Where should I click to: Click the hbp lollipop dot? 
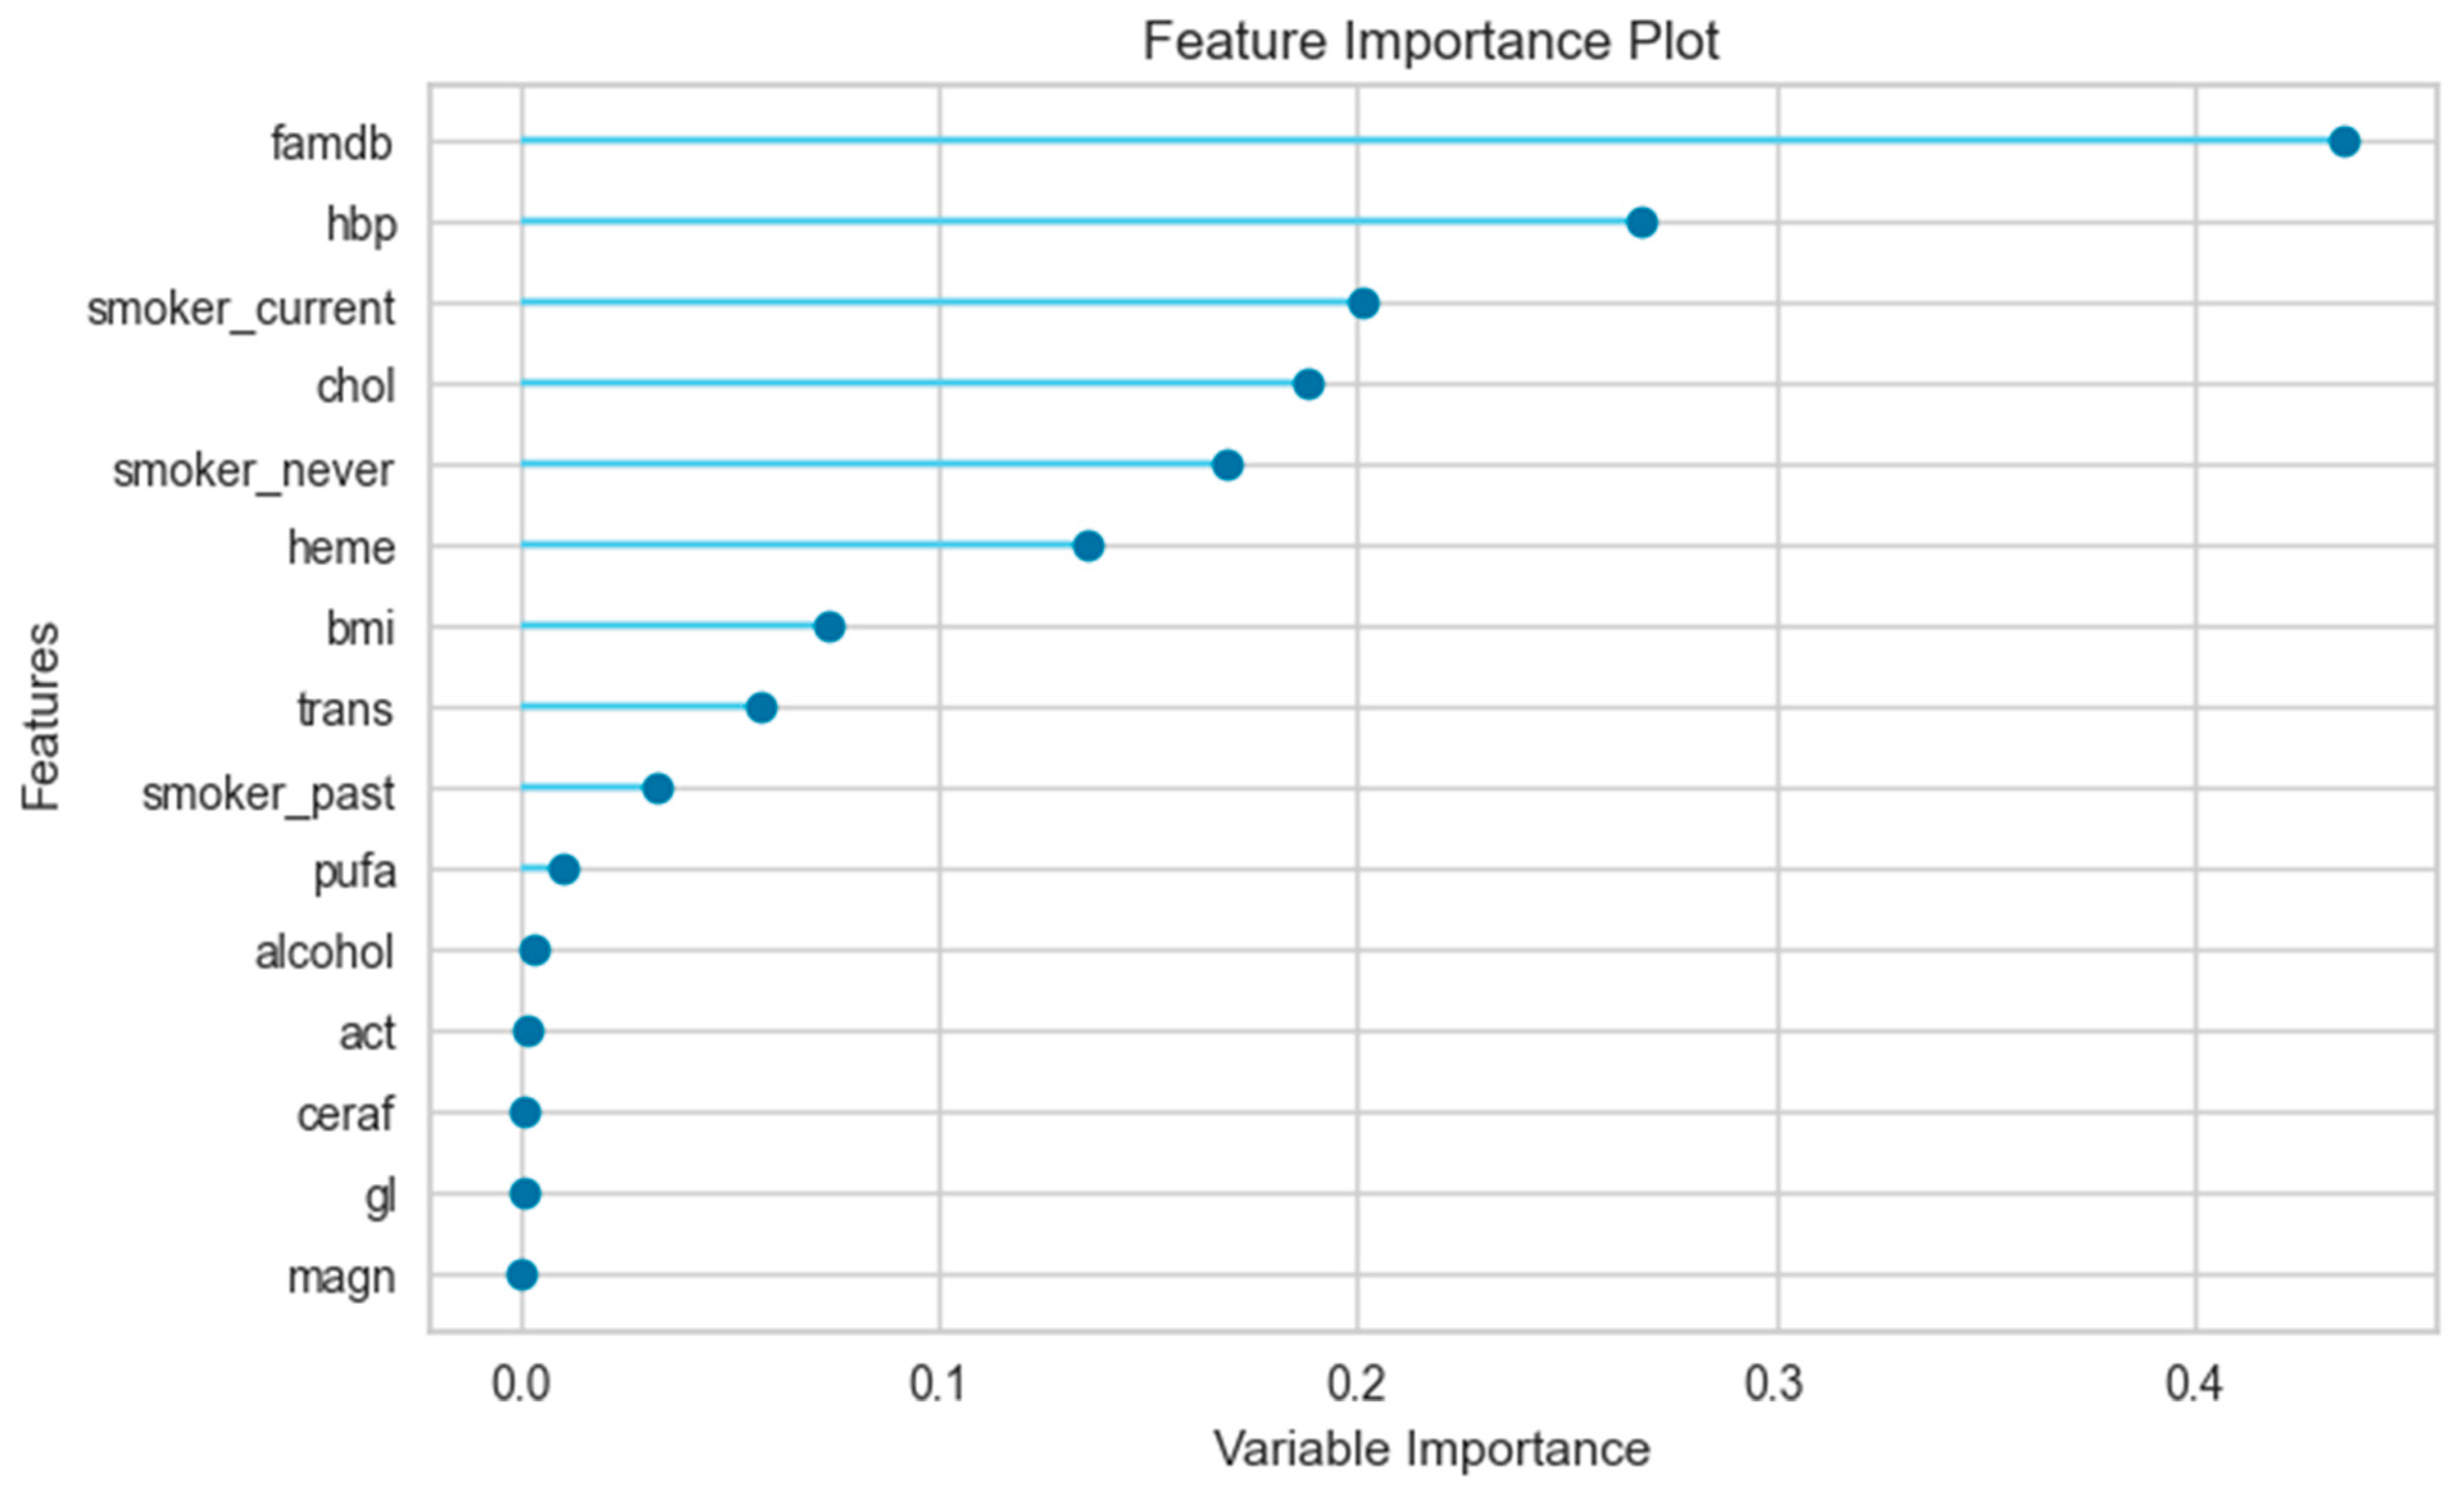pyautogui.click(x=1642, y=222)
